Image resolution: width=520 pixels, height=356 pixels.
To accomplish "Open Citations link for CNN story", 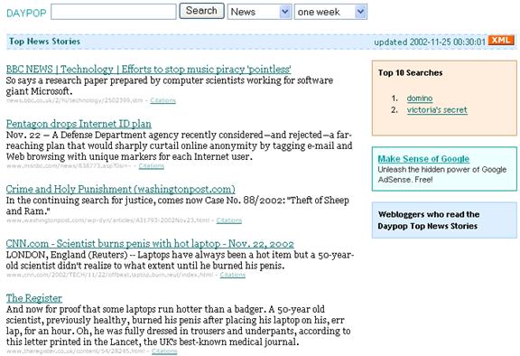I will pyautogui.click(x=233, y=275).
